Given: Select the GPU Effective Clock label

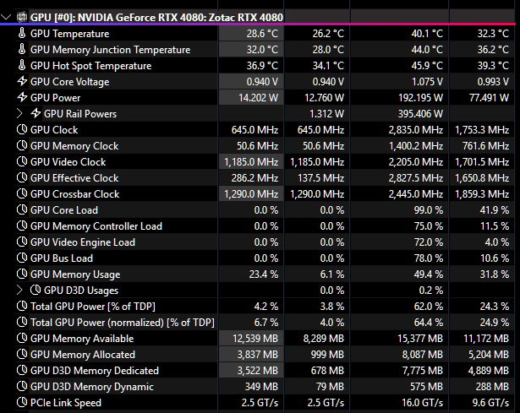Looking at the screenshot, I should 74,178.
